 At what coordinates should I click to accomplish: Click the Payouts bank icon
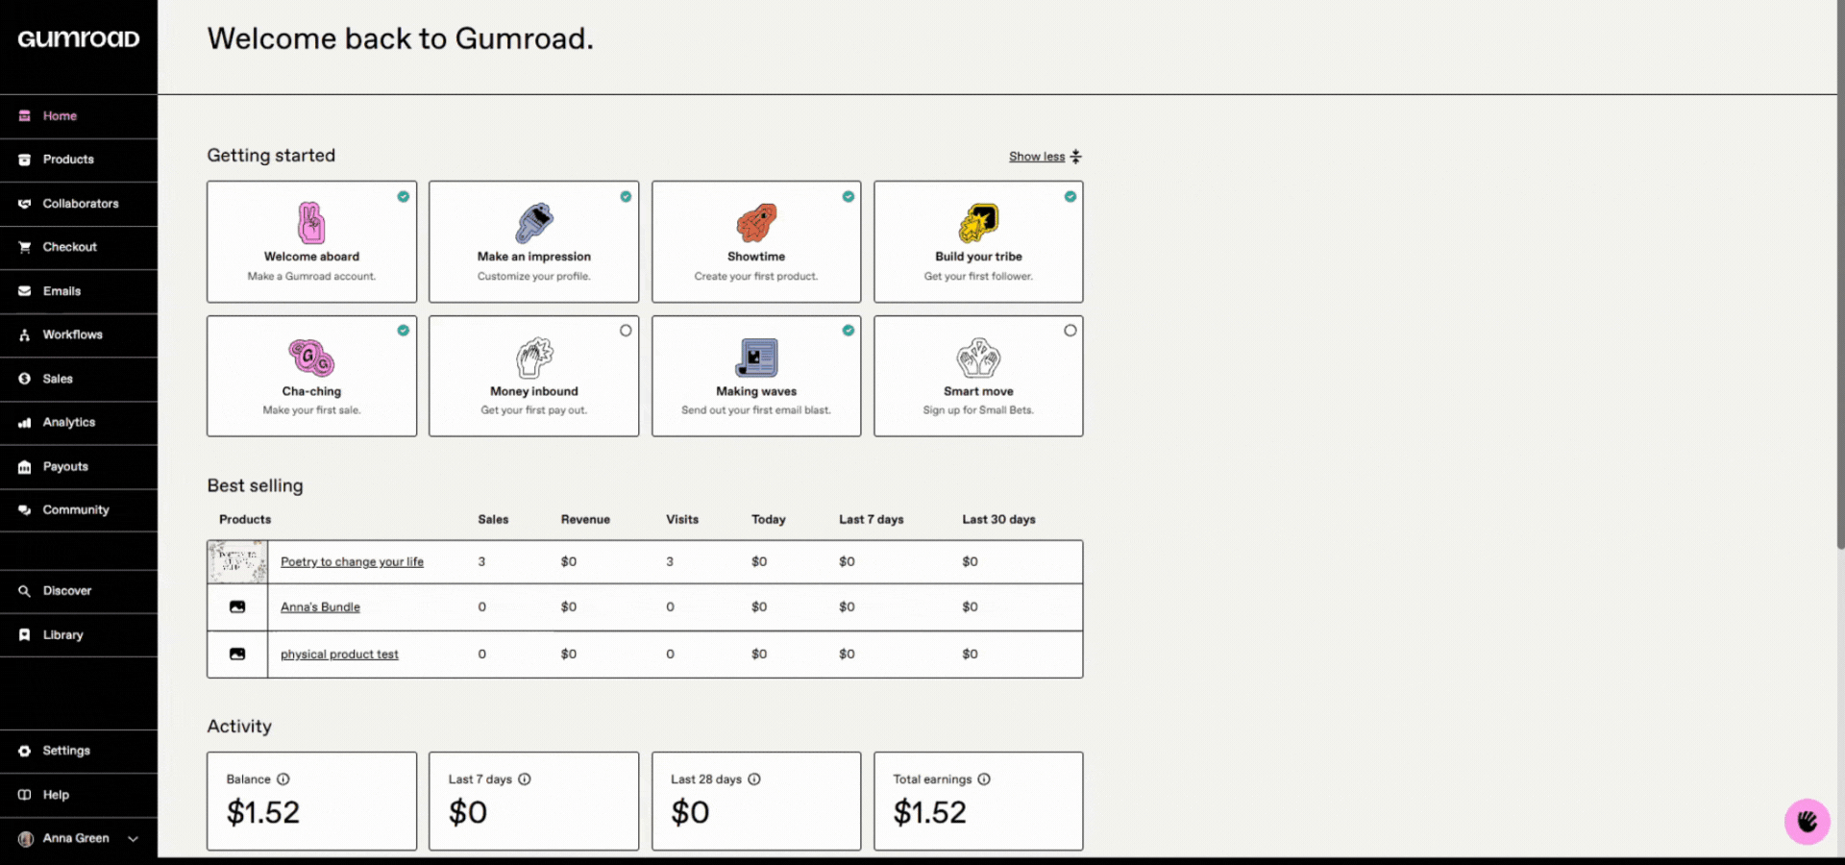click(x=25, y=467)
